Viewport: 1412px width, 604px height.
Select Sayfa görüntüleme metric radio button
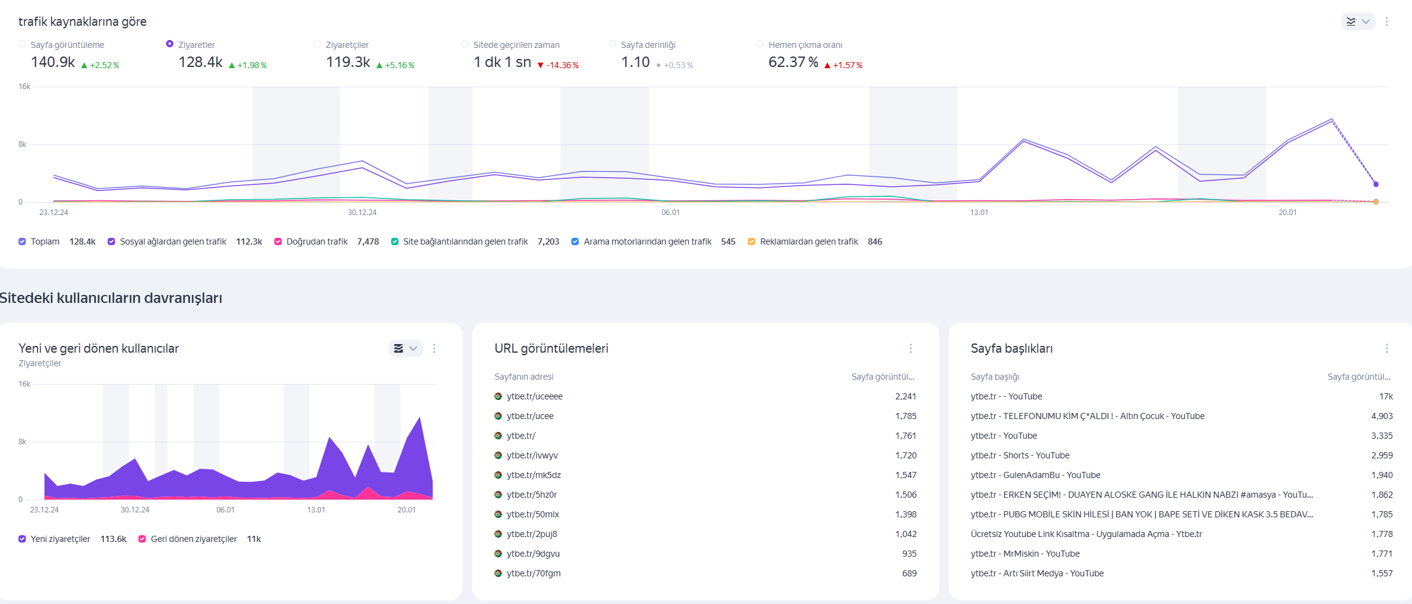pyautogui.click(x=22, y=44)
